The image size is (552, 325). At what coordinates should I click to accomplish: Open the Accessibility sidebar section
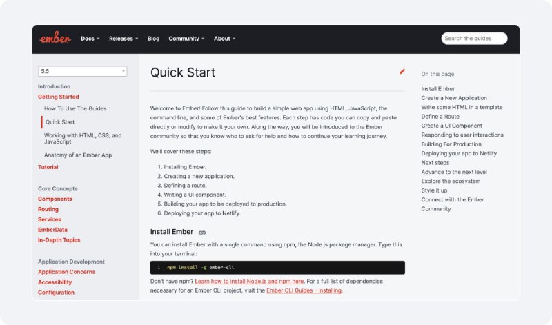(x=55, y=282)
